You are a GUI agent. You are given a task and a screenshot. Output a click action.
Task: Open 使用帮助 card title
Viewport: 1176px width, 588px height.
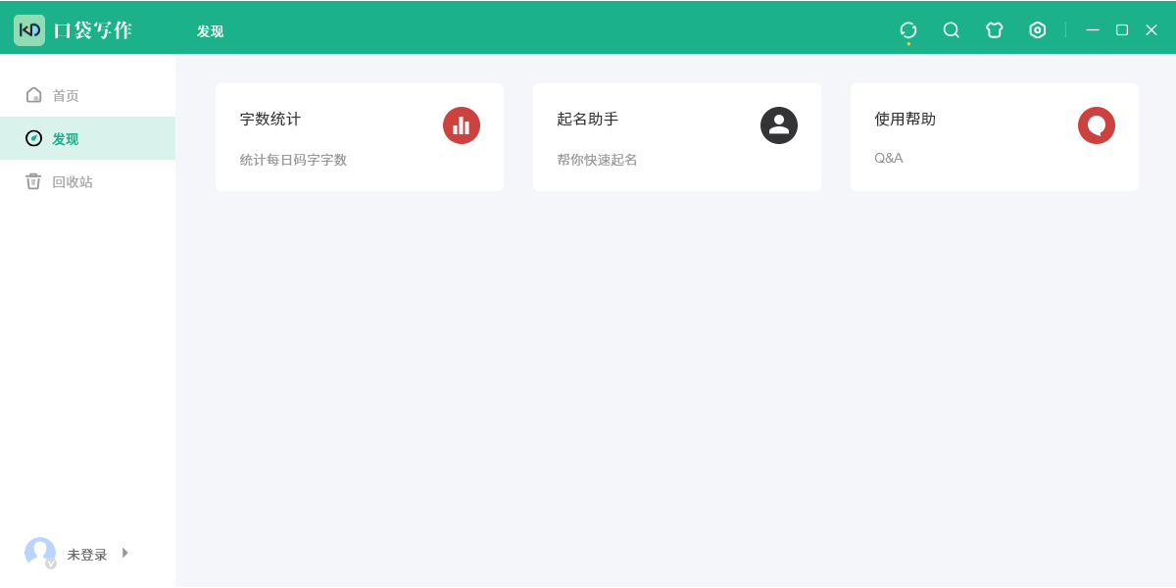pyautogui.click(x=906, y=120)
